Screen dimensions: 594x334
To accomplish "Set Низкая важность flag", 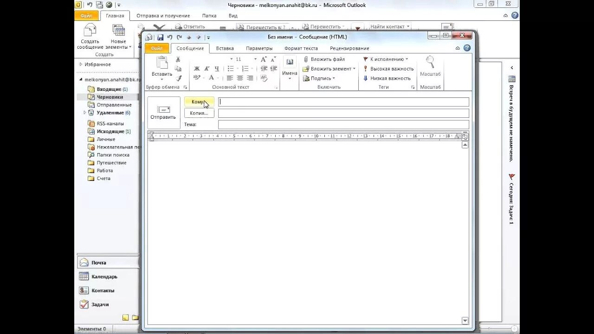I will (x=387, y=78).
